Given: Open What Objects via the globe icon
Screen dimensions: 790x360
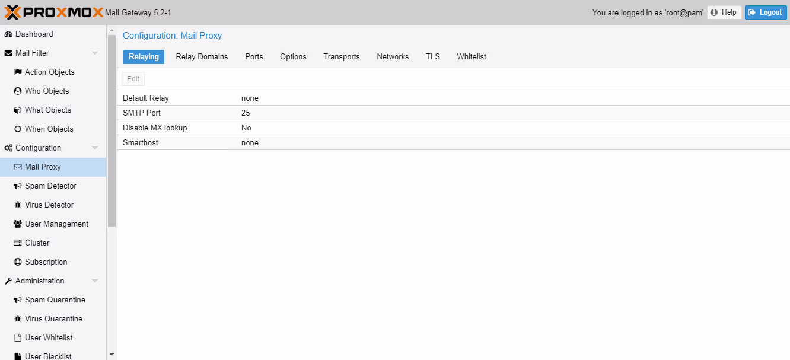Looking at the screenshot, I should (17, 110).
